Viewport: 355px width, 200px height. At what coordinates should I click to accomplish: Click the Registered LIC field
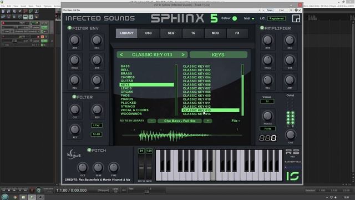(x=276, y=18)
